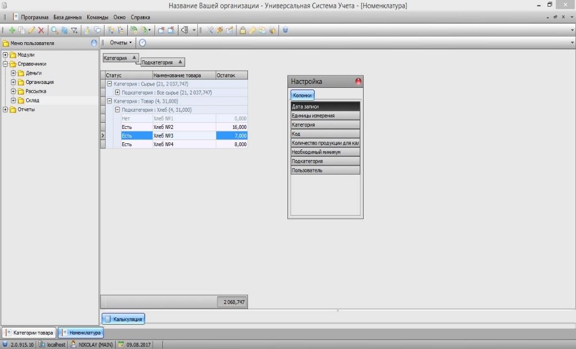Screen dimensions: 576x349
Task: Open the Export icon's dropdown arrow
Action: coord(150,31)
